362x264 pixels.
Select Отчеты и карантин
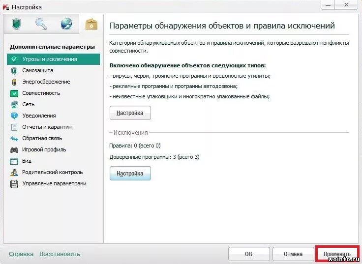tap(53, 127)
